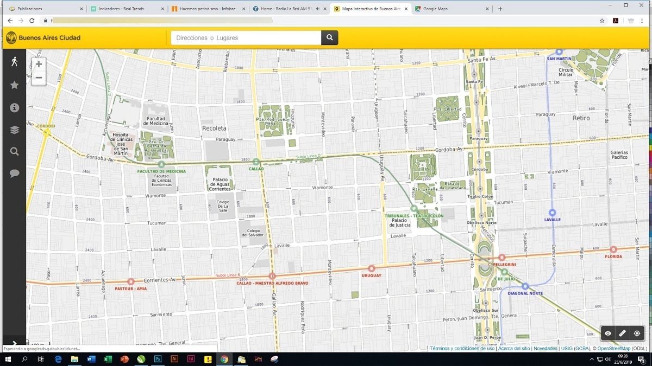Screen dimensions: 652x366
Task: Open the OpenStreetMap attribution link
Action: point(614,349)
